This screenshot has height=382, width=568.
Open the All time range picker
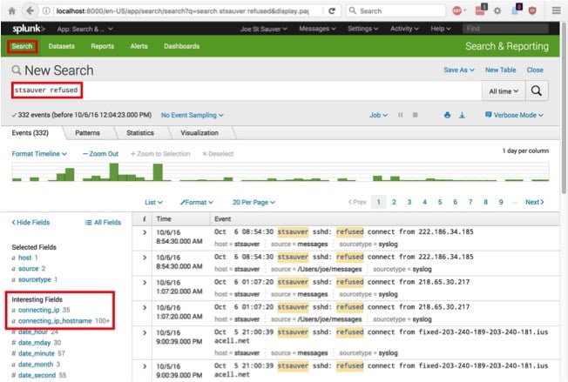coord(504,91)
